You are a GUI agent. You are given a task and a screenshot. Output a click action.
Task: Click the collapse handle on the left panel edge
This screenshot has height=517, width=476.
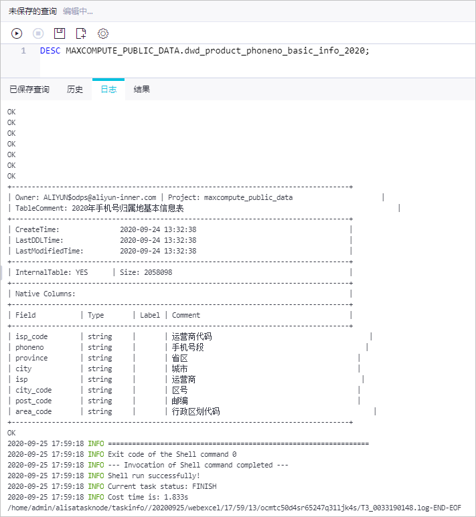pyautogui.click(x=1, y=273)
